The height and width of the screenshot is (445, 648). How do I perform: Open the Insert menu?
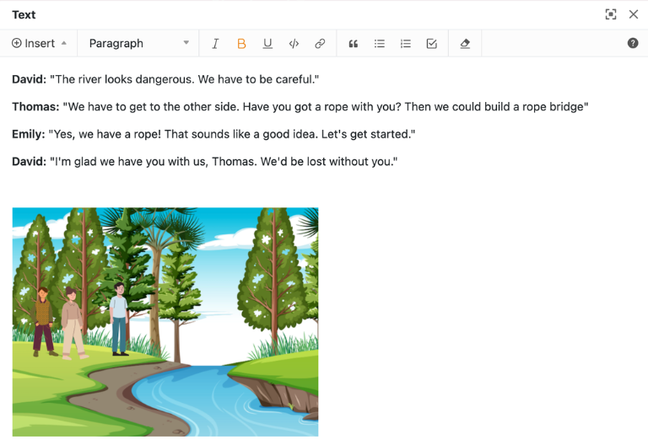pos(40,44)
